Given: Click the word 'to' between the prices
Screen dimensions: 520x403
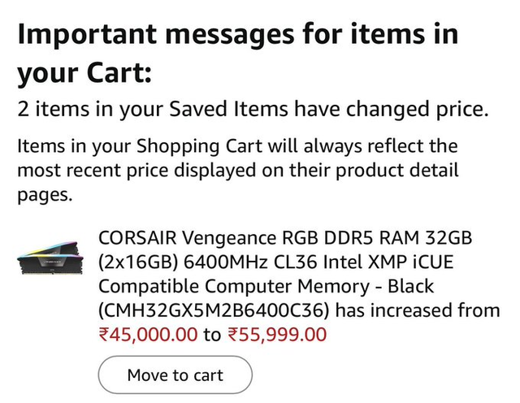Looking at the screenshot, I should pos(211,334).
